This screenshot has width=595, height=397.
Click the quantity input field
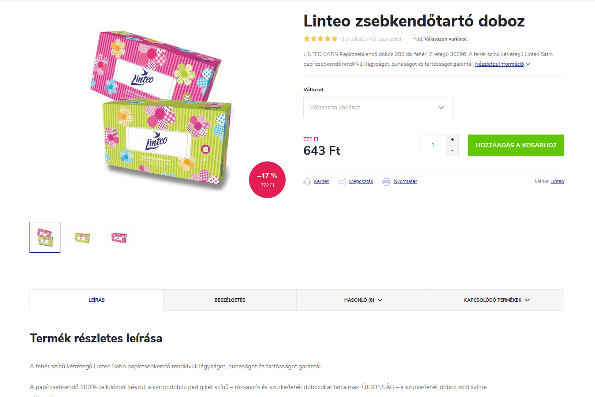[x=433, y=145]
